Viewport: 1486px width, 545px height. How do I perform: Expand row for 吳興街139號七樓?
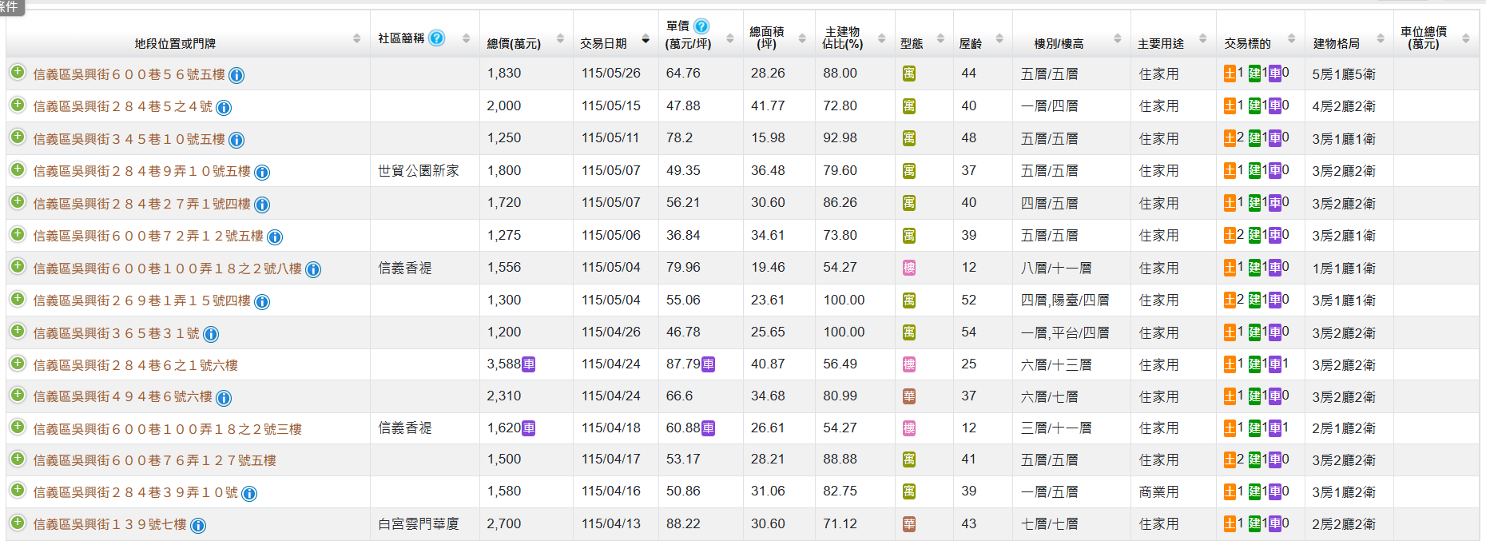pyautogui.click(x=18, y=523)
